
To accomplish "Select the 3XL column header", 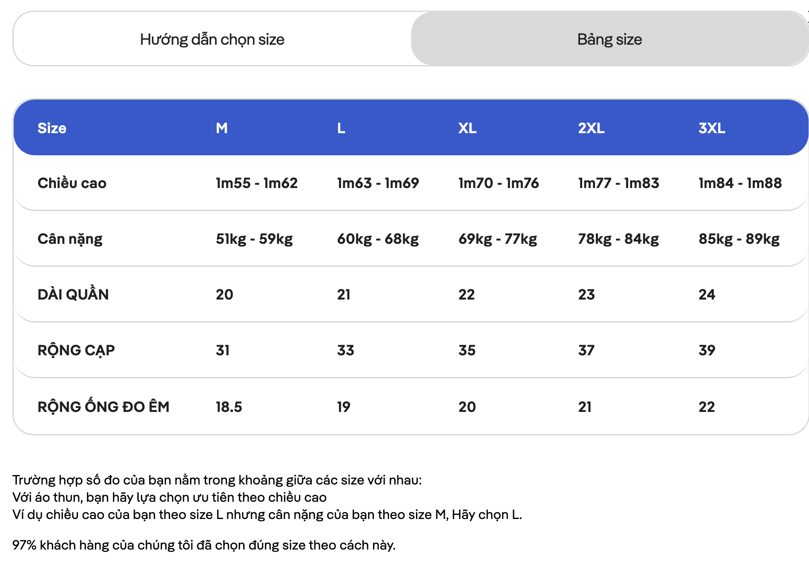I will 712,128.
